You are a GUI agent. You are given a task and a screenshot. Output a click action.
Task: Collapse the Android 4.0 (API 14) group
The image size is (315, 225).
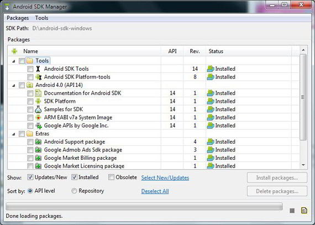coord(14,85)
